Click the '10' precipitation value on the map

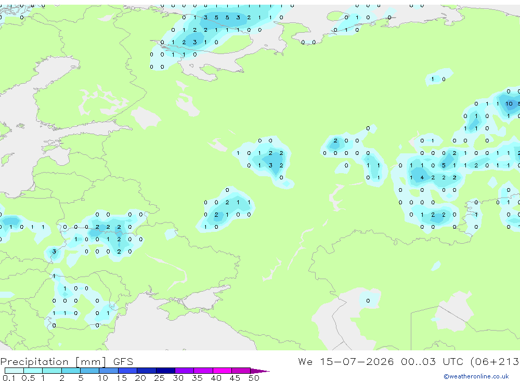coord(509,104)
